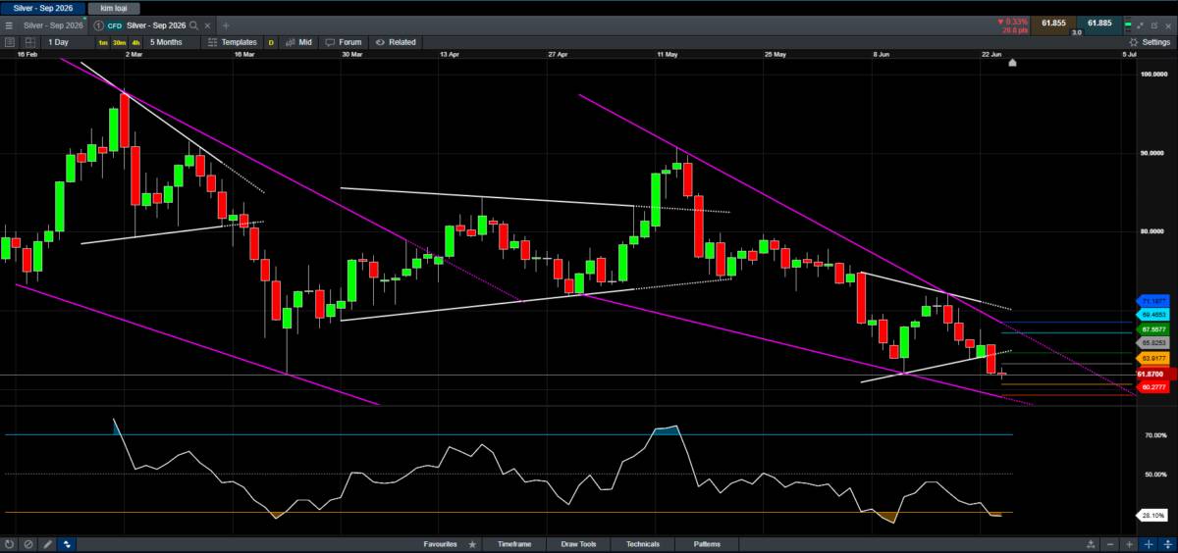Open the Related instruments panel
The width and height of the screenshot is (1178, 553).
pyautogui.click(x=396, y=42)
